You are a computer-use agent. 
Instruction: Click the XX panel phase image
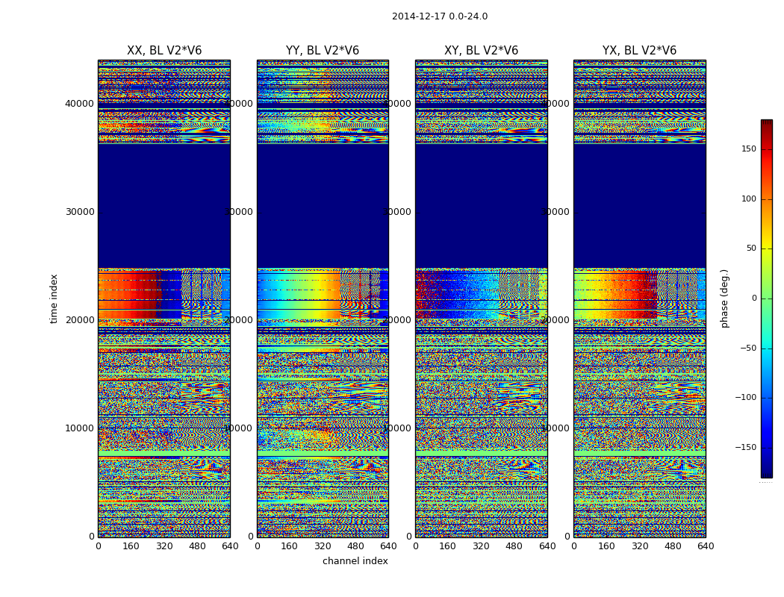(164, 298)
